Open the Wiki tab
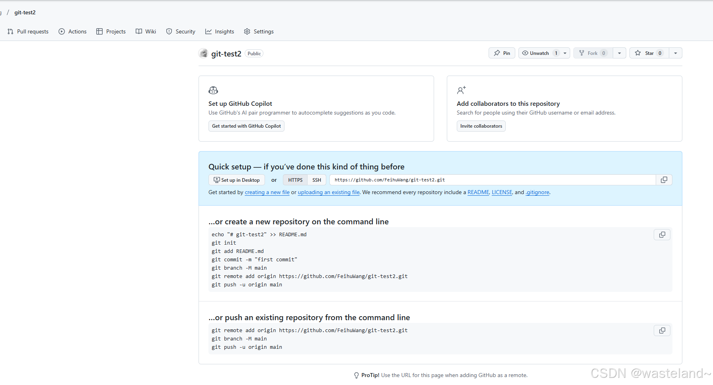 [146, 31]
